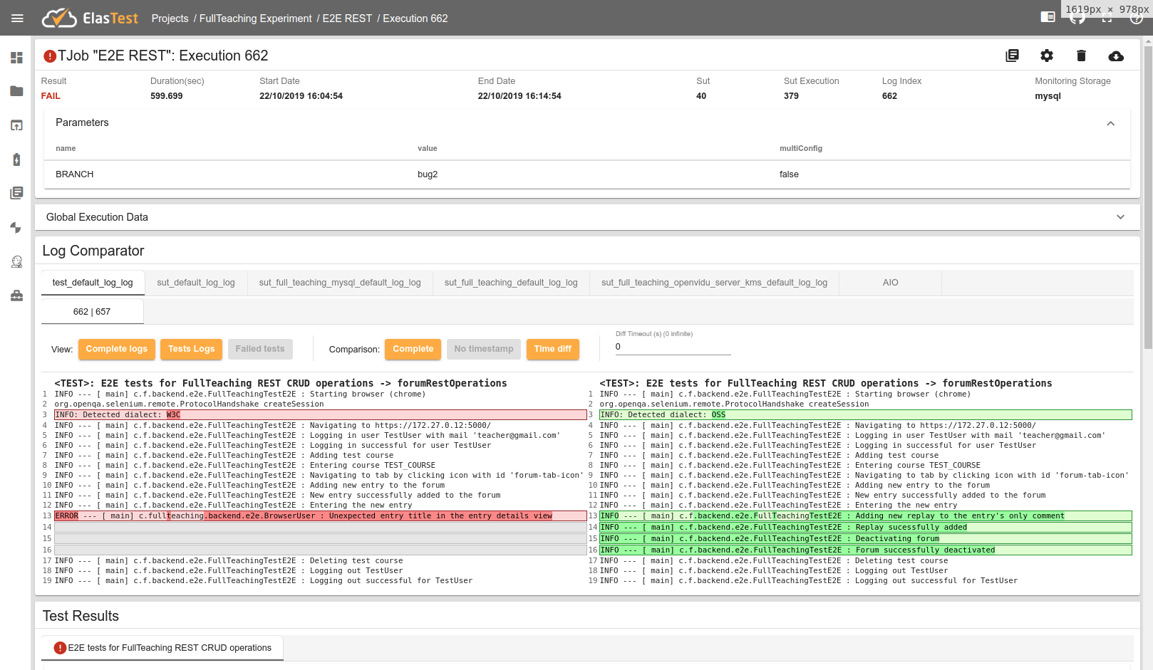The width and height of the screenshot is (1153, 670).
Task: Open the library icon beside the gear
Action: pos(1012,56)
